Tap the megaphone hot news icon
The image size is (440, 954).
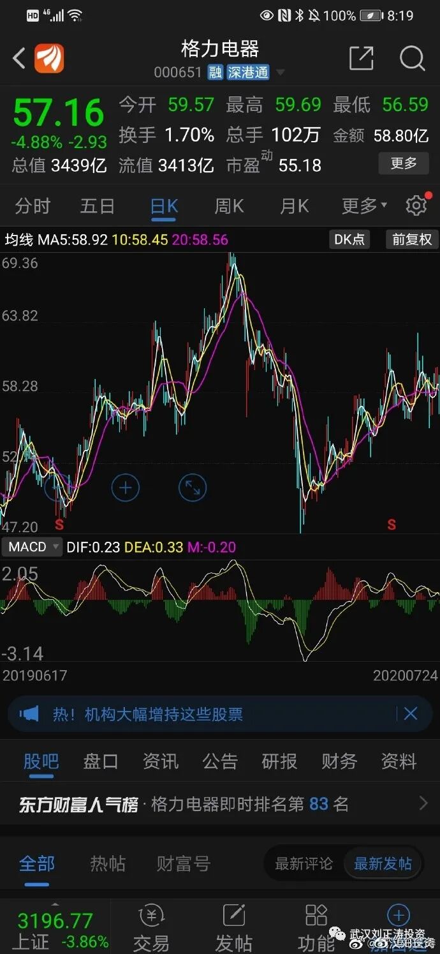(x=29, y=713)
